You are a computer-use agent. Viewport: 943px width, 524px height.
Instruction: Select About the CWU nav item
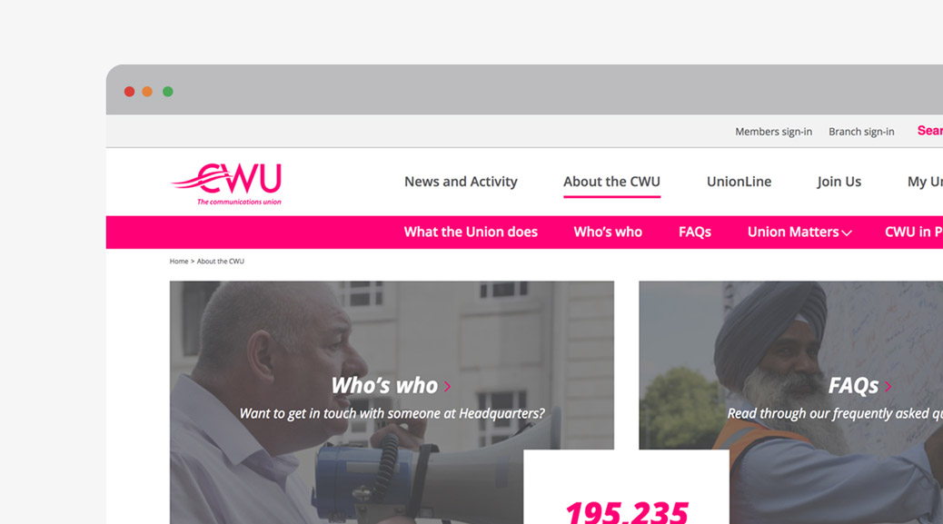(611, 182)
